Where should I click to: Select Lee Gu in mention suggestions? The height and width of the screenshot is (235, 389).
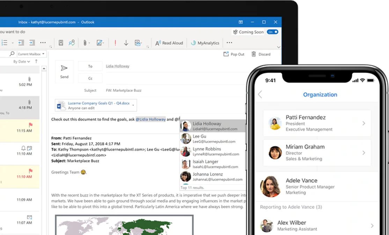[213, 139]
